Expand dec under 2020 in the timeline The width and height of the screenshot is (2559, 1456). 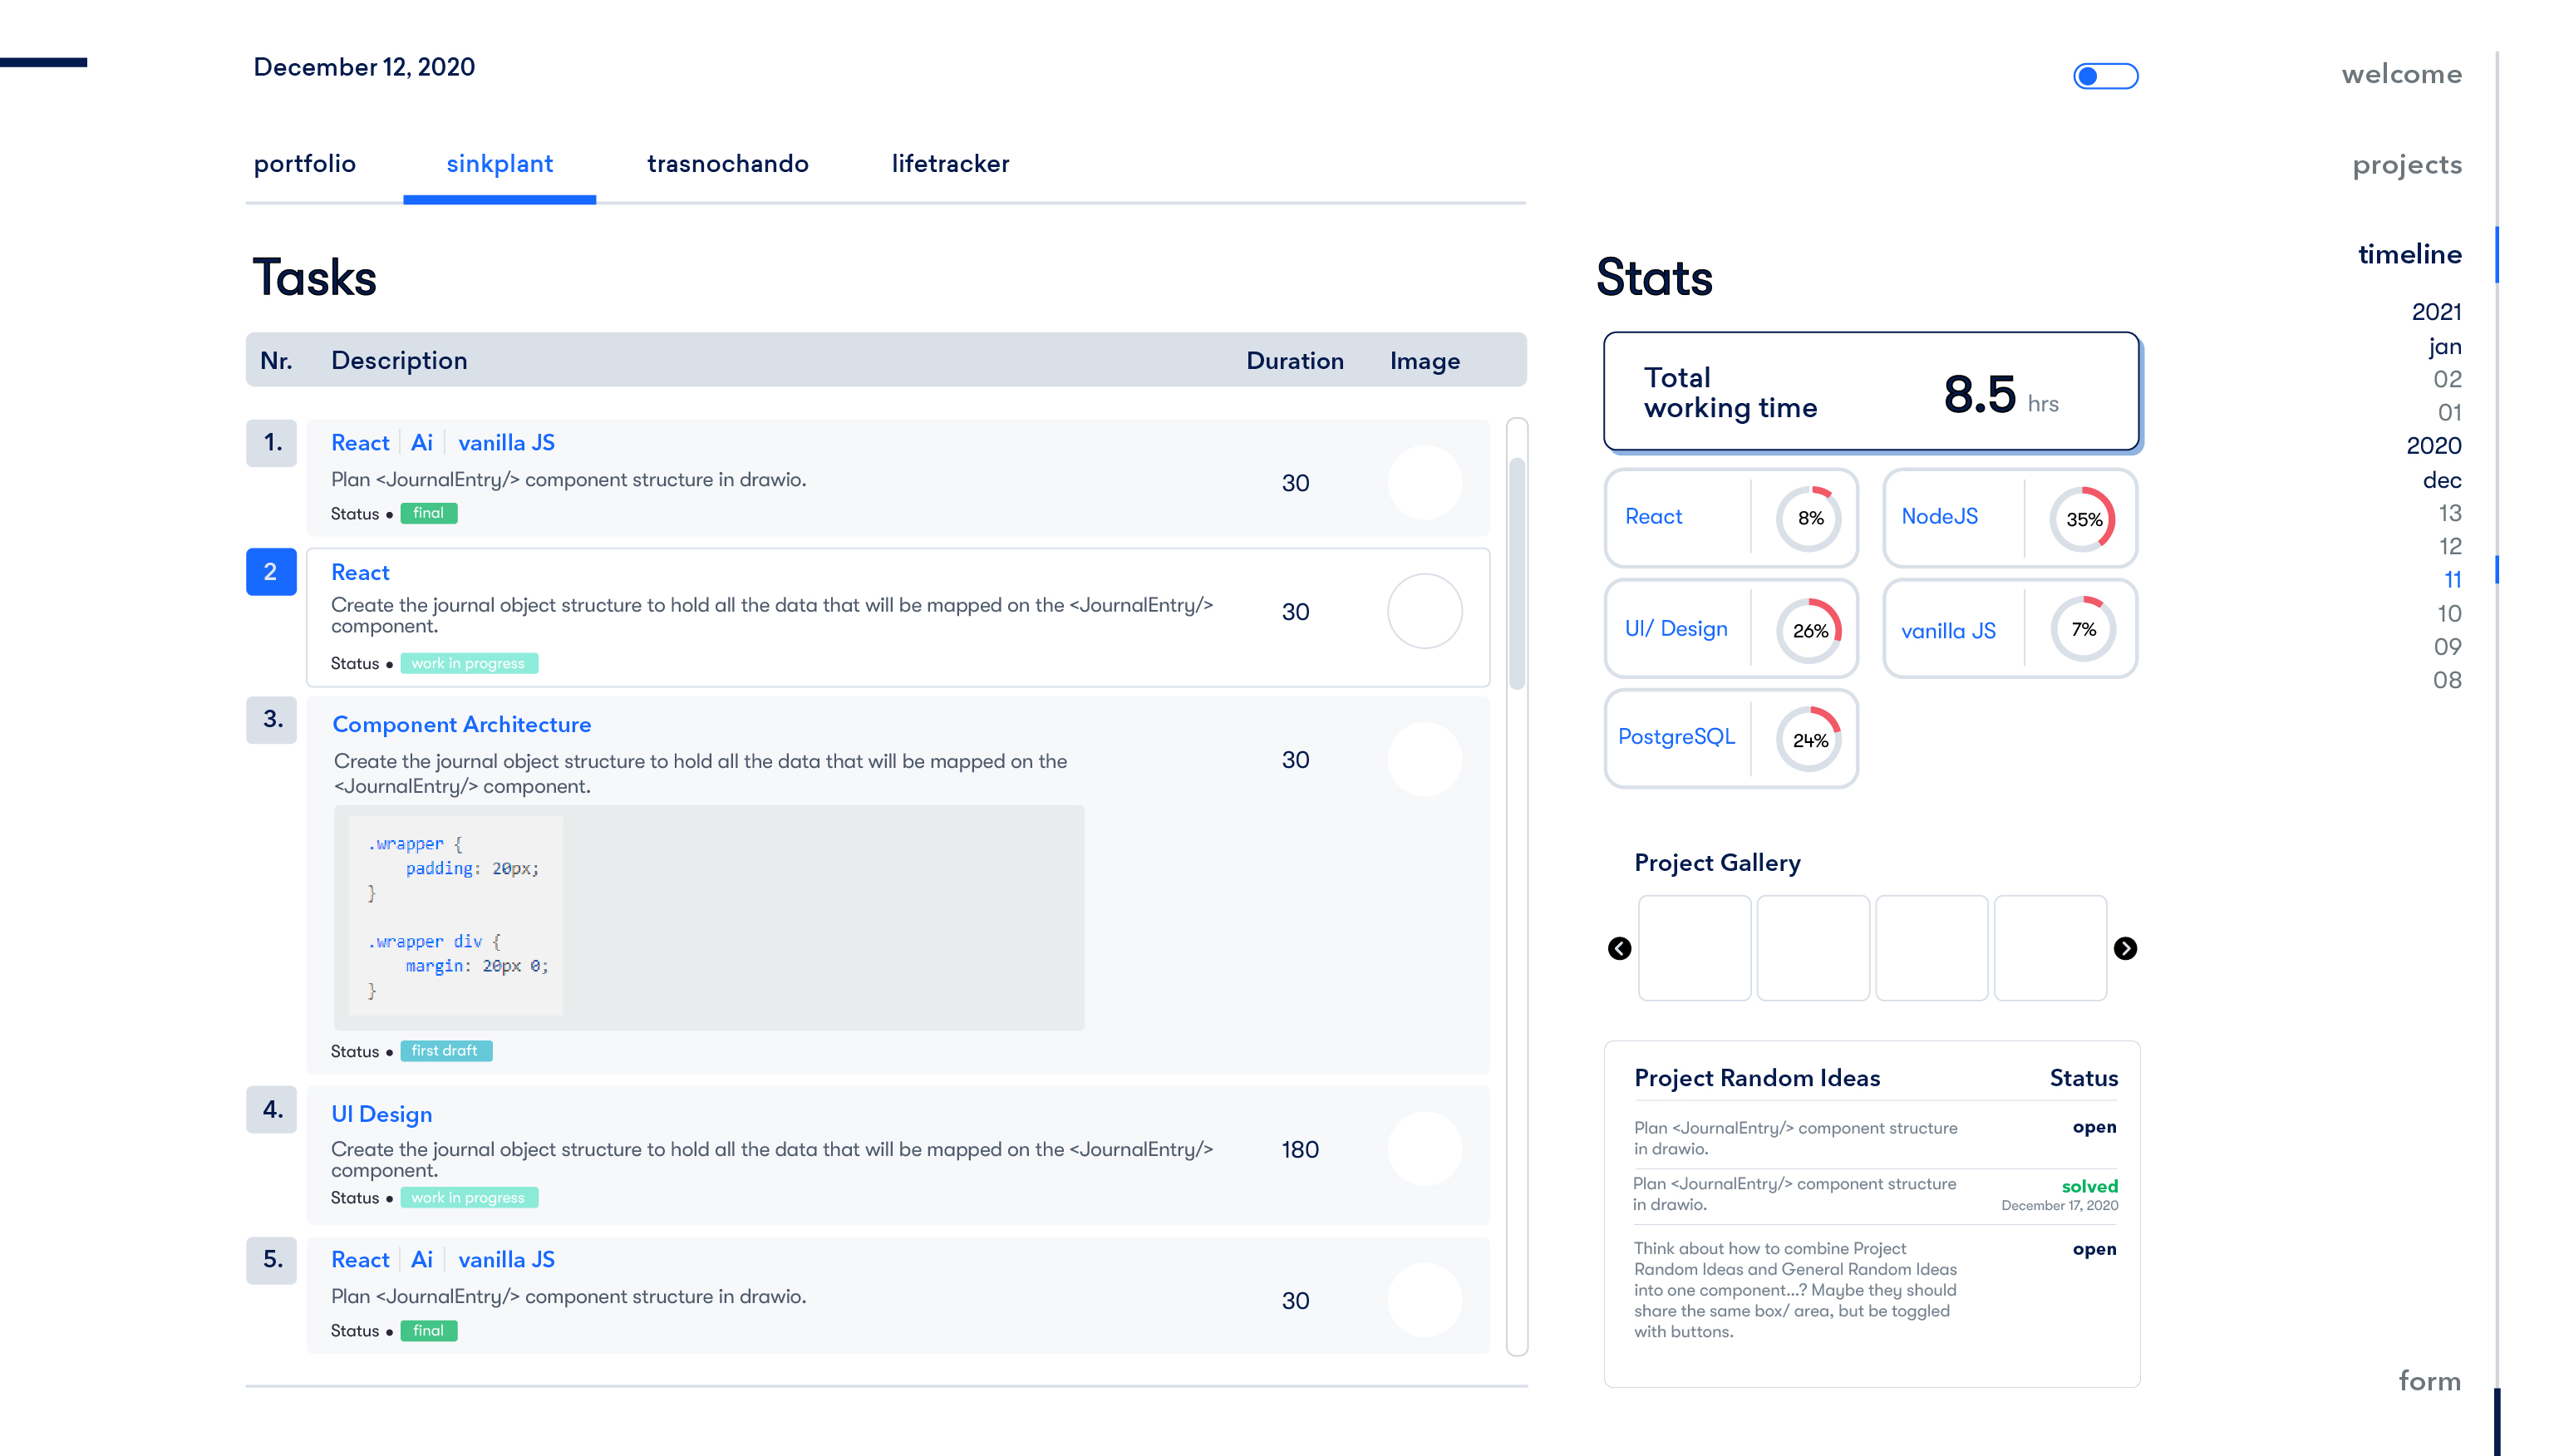tap(2442, 480)
